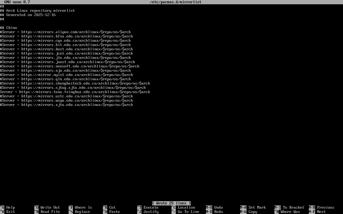Click the ^T Execute shortcut
343x214 pixels.
click(x=147, y=207)
